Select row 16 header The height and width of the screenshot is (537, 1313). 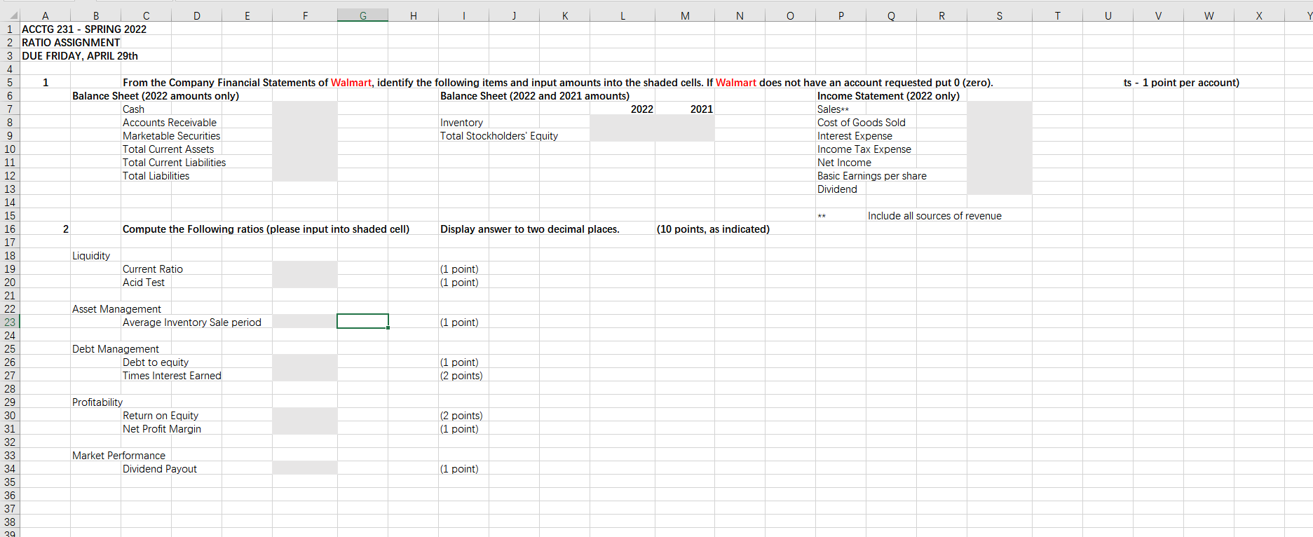pos(10,229)
